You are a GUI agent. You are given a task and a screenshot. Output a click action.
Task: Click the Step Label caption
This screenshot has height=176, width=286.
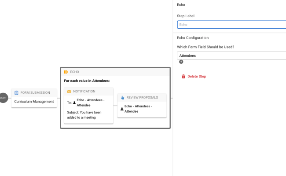[186, 16]
